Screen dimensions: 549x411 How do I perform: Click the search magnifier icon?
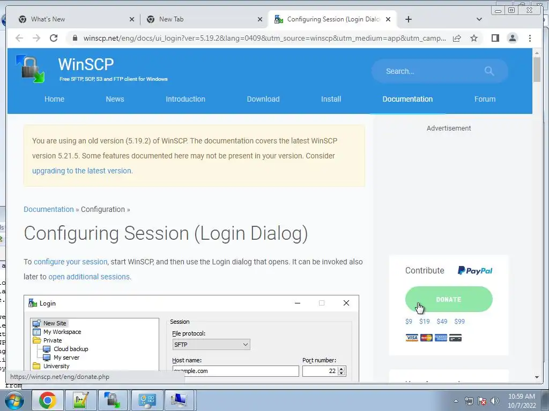[x=489, y=71]
